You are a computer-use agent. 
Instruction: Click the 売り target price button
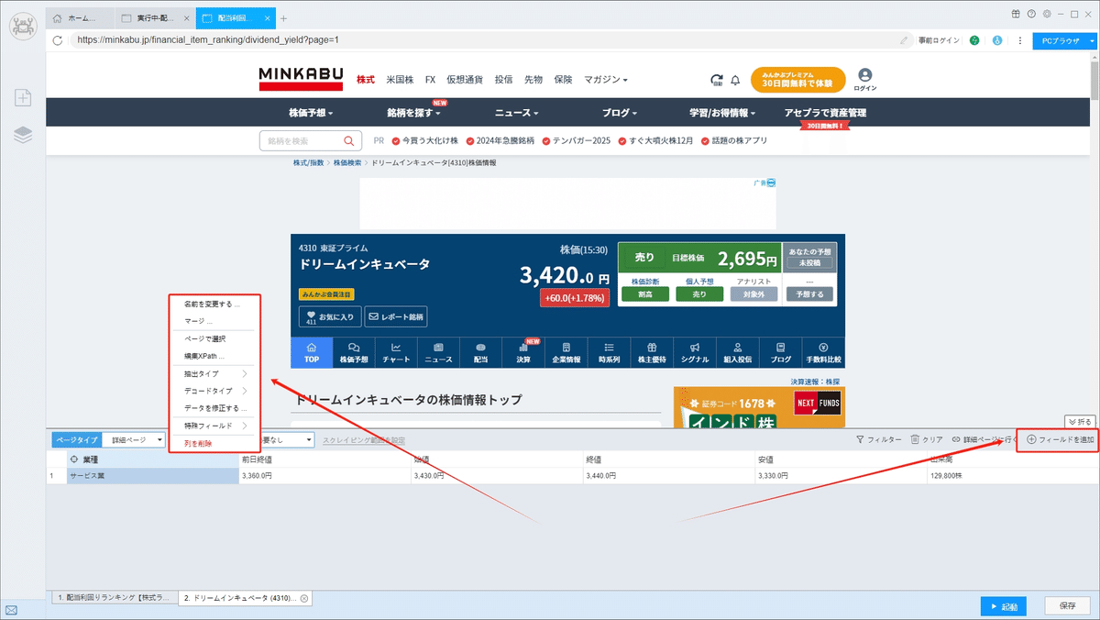(x=644, y=258)
